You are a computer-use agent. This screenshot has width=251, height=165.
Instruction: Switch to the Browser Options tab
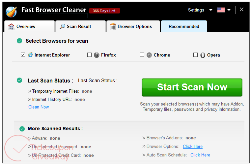click(x=133, y=26)
